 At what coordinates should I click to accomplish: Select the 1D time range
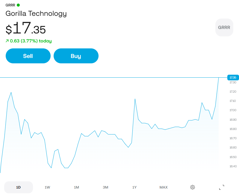click(19, 187)
